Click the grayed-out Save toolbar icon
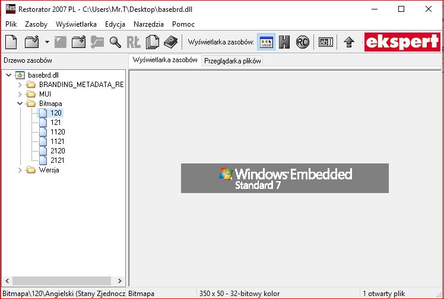This screenshot has width=444, height=299. point(61,43)
